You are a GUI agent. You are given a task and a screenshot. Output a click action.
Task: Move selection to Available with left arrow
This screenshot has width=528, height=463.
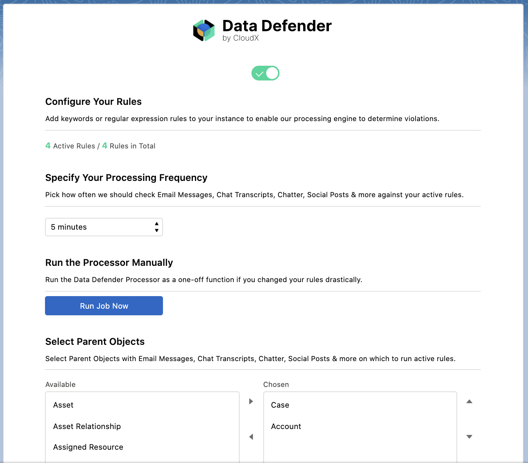coord(251,437)
